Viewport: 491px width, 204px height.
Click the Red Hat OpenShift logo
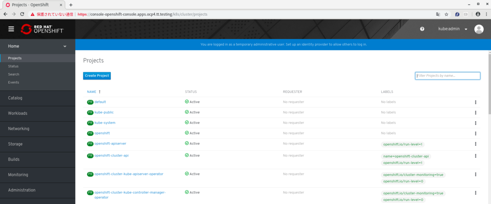(42, 29)
